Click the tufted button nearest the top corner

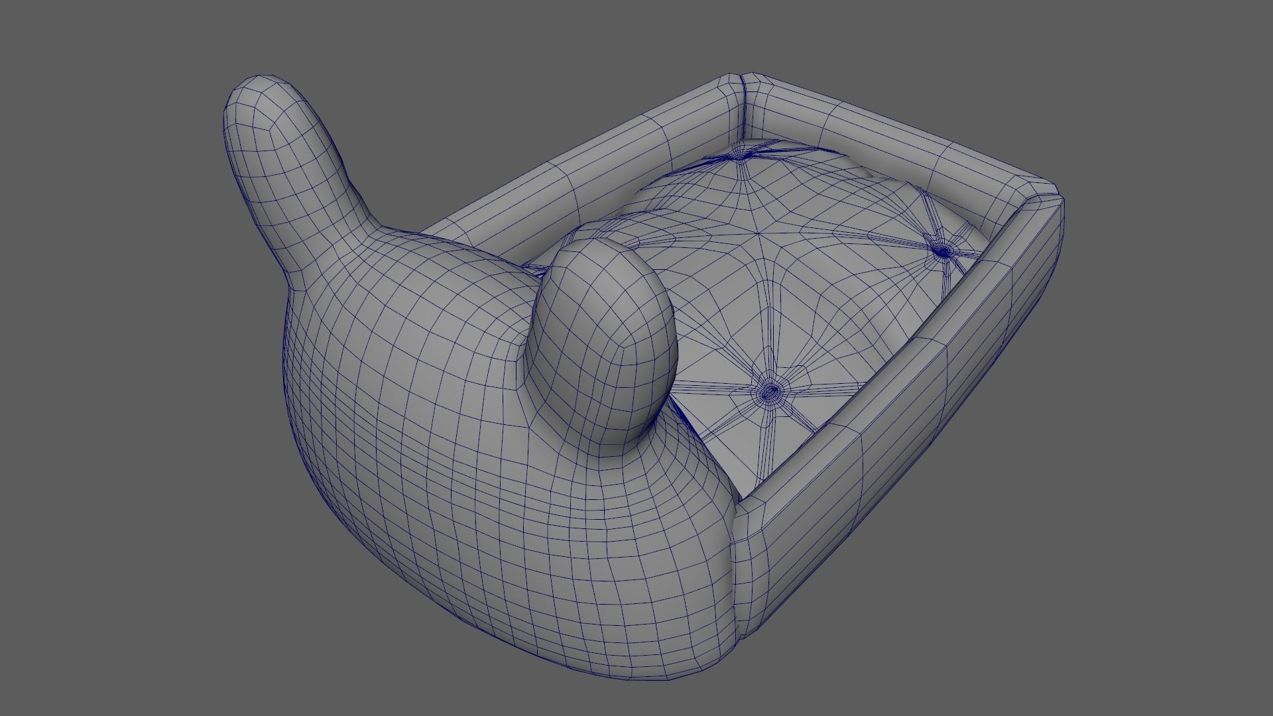click(741, 155)
